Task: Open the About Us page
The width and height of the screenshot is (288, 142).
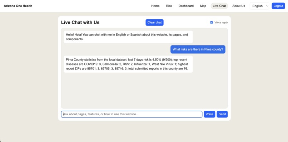Action: pyautogui.click(x=239, y=6)
